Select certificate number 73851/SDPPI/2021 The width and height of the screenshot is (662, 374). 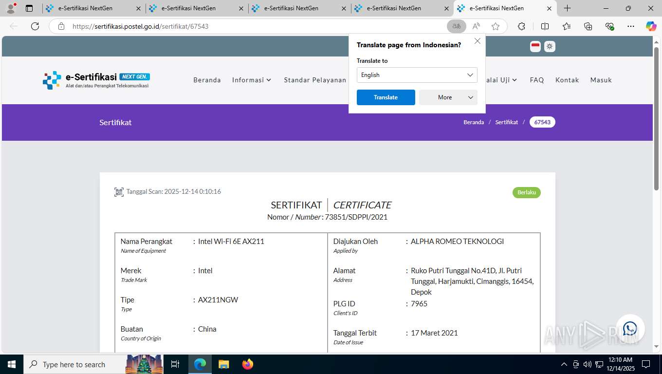click(x=356, y=217)
